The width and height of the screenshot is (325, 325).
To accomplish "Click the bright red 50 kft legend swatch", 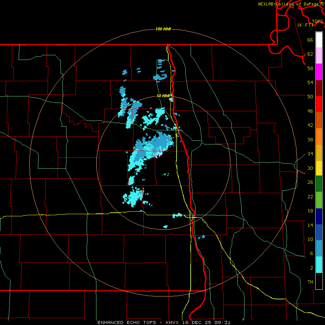I will pos(319,104).
